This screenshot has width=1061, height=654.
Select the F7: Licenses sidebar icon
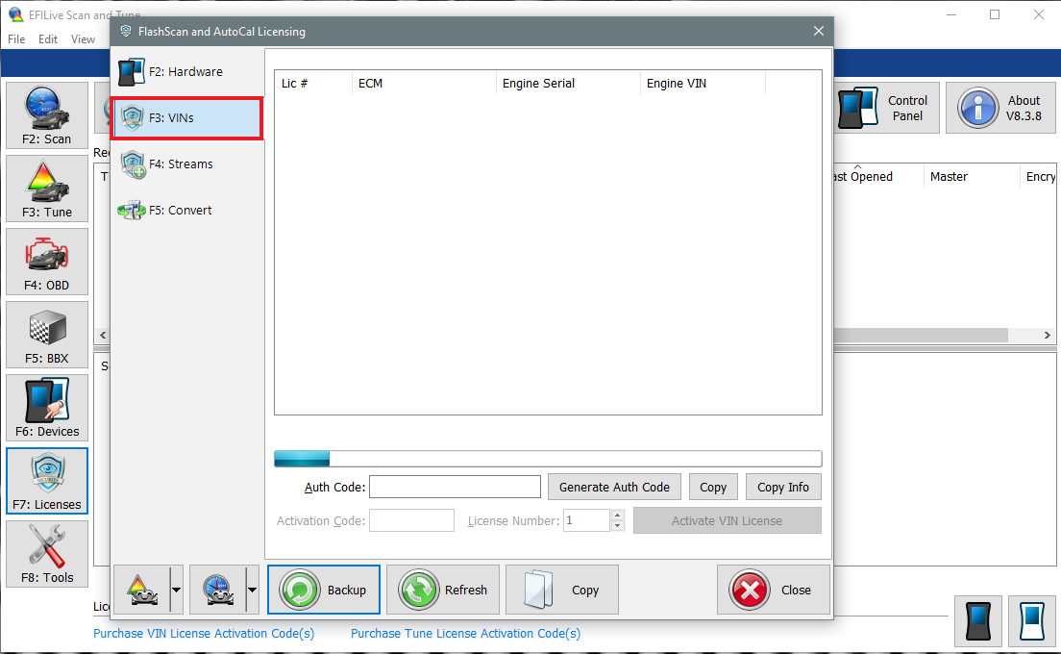point(46,480)
